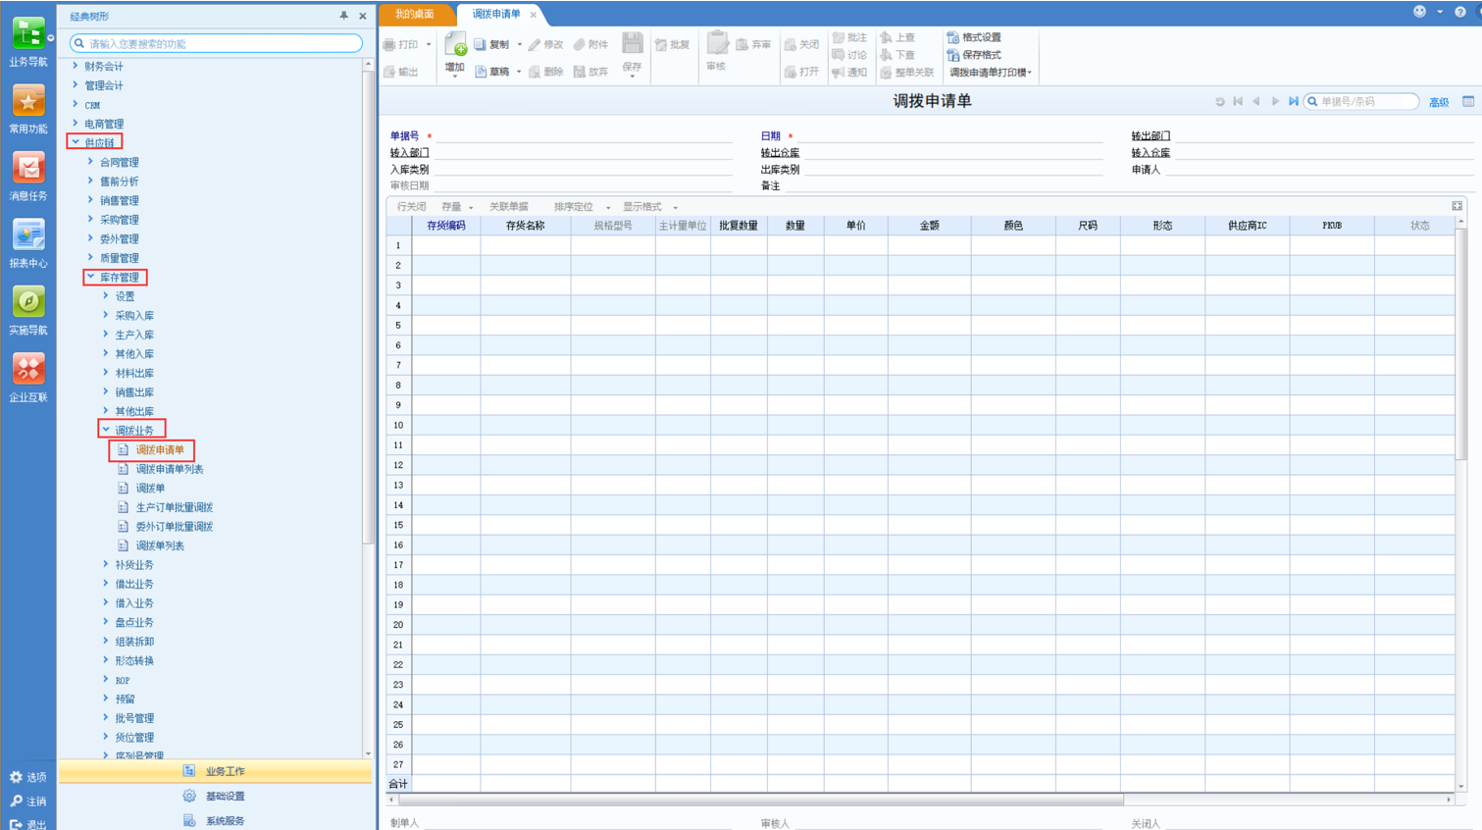
Task: Jump to last record arrow
Action: coord(1294,101)
